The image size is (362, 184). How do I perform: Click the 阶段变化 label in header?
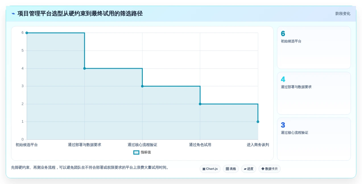343,14
